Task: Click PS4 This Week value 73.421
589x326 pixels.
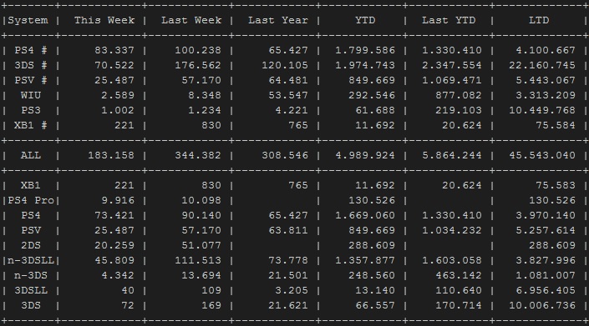Action: [114, 215]
